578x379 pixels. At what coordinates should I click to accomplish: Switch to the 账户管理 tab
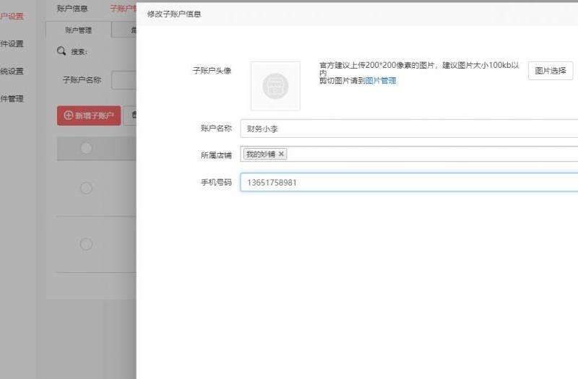pos(79,30)
